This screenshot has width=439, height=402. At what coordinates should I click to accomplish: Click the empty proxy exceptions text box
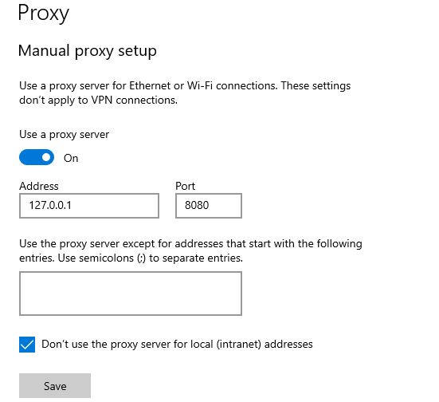pos(131,294)
